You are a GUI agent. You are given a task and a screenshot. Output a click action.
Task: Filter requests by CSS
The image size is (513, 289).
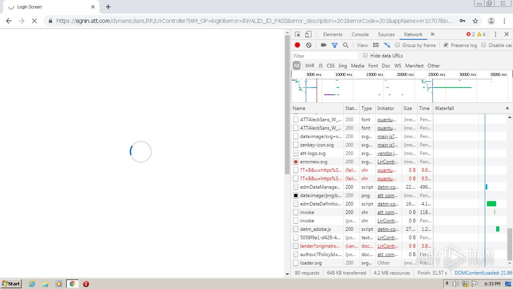point(331,65)
